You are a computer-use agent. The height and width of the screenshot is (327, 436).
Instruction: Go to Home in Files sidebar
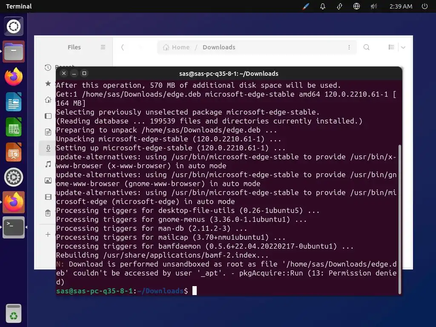48,100
